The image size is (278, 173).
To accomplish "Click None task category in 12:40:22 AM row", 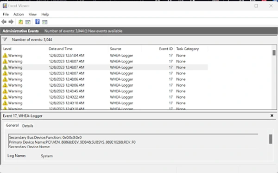I will pos(181,97).
